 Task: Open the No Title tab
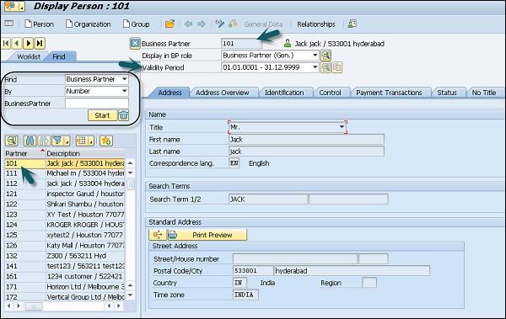coord(484,93)
